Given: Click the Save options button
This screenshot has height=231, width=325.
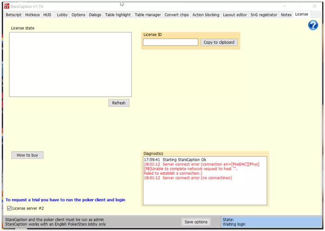Looking at the screenshot, I should 196,222.
